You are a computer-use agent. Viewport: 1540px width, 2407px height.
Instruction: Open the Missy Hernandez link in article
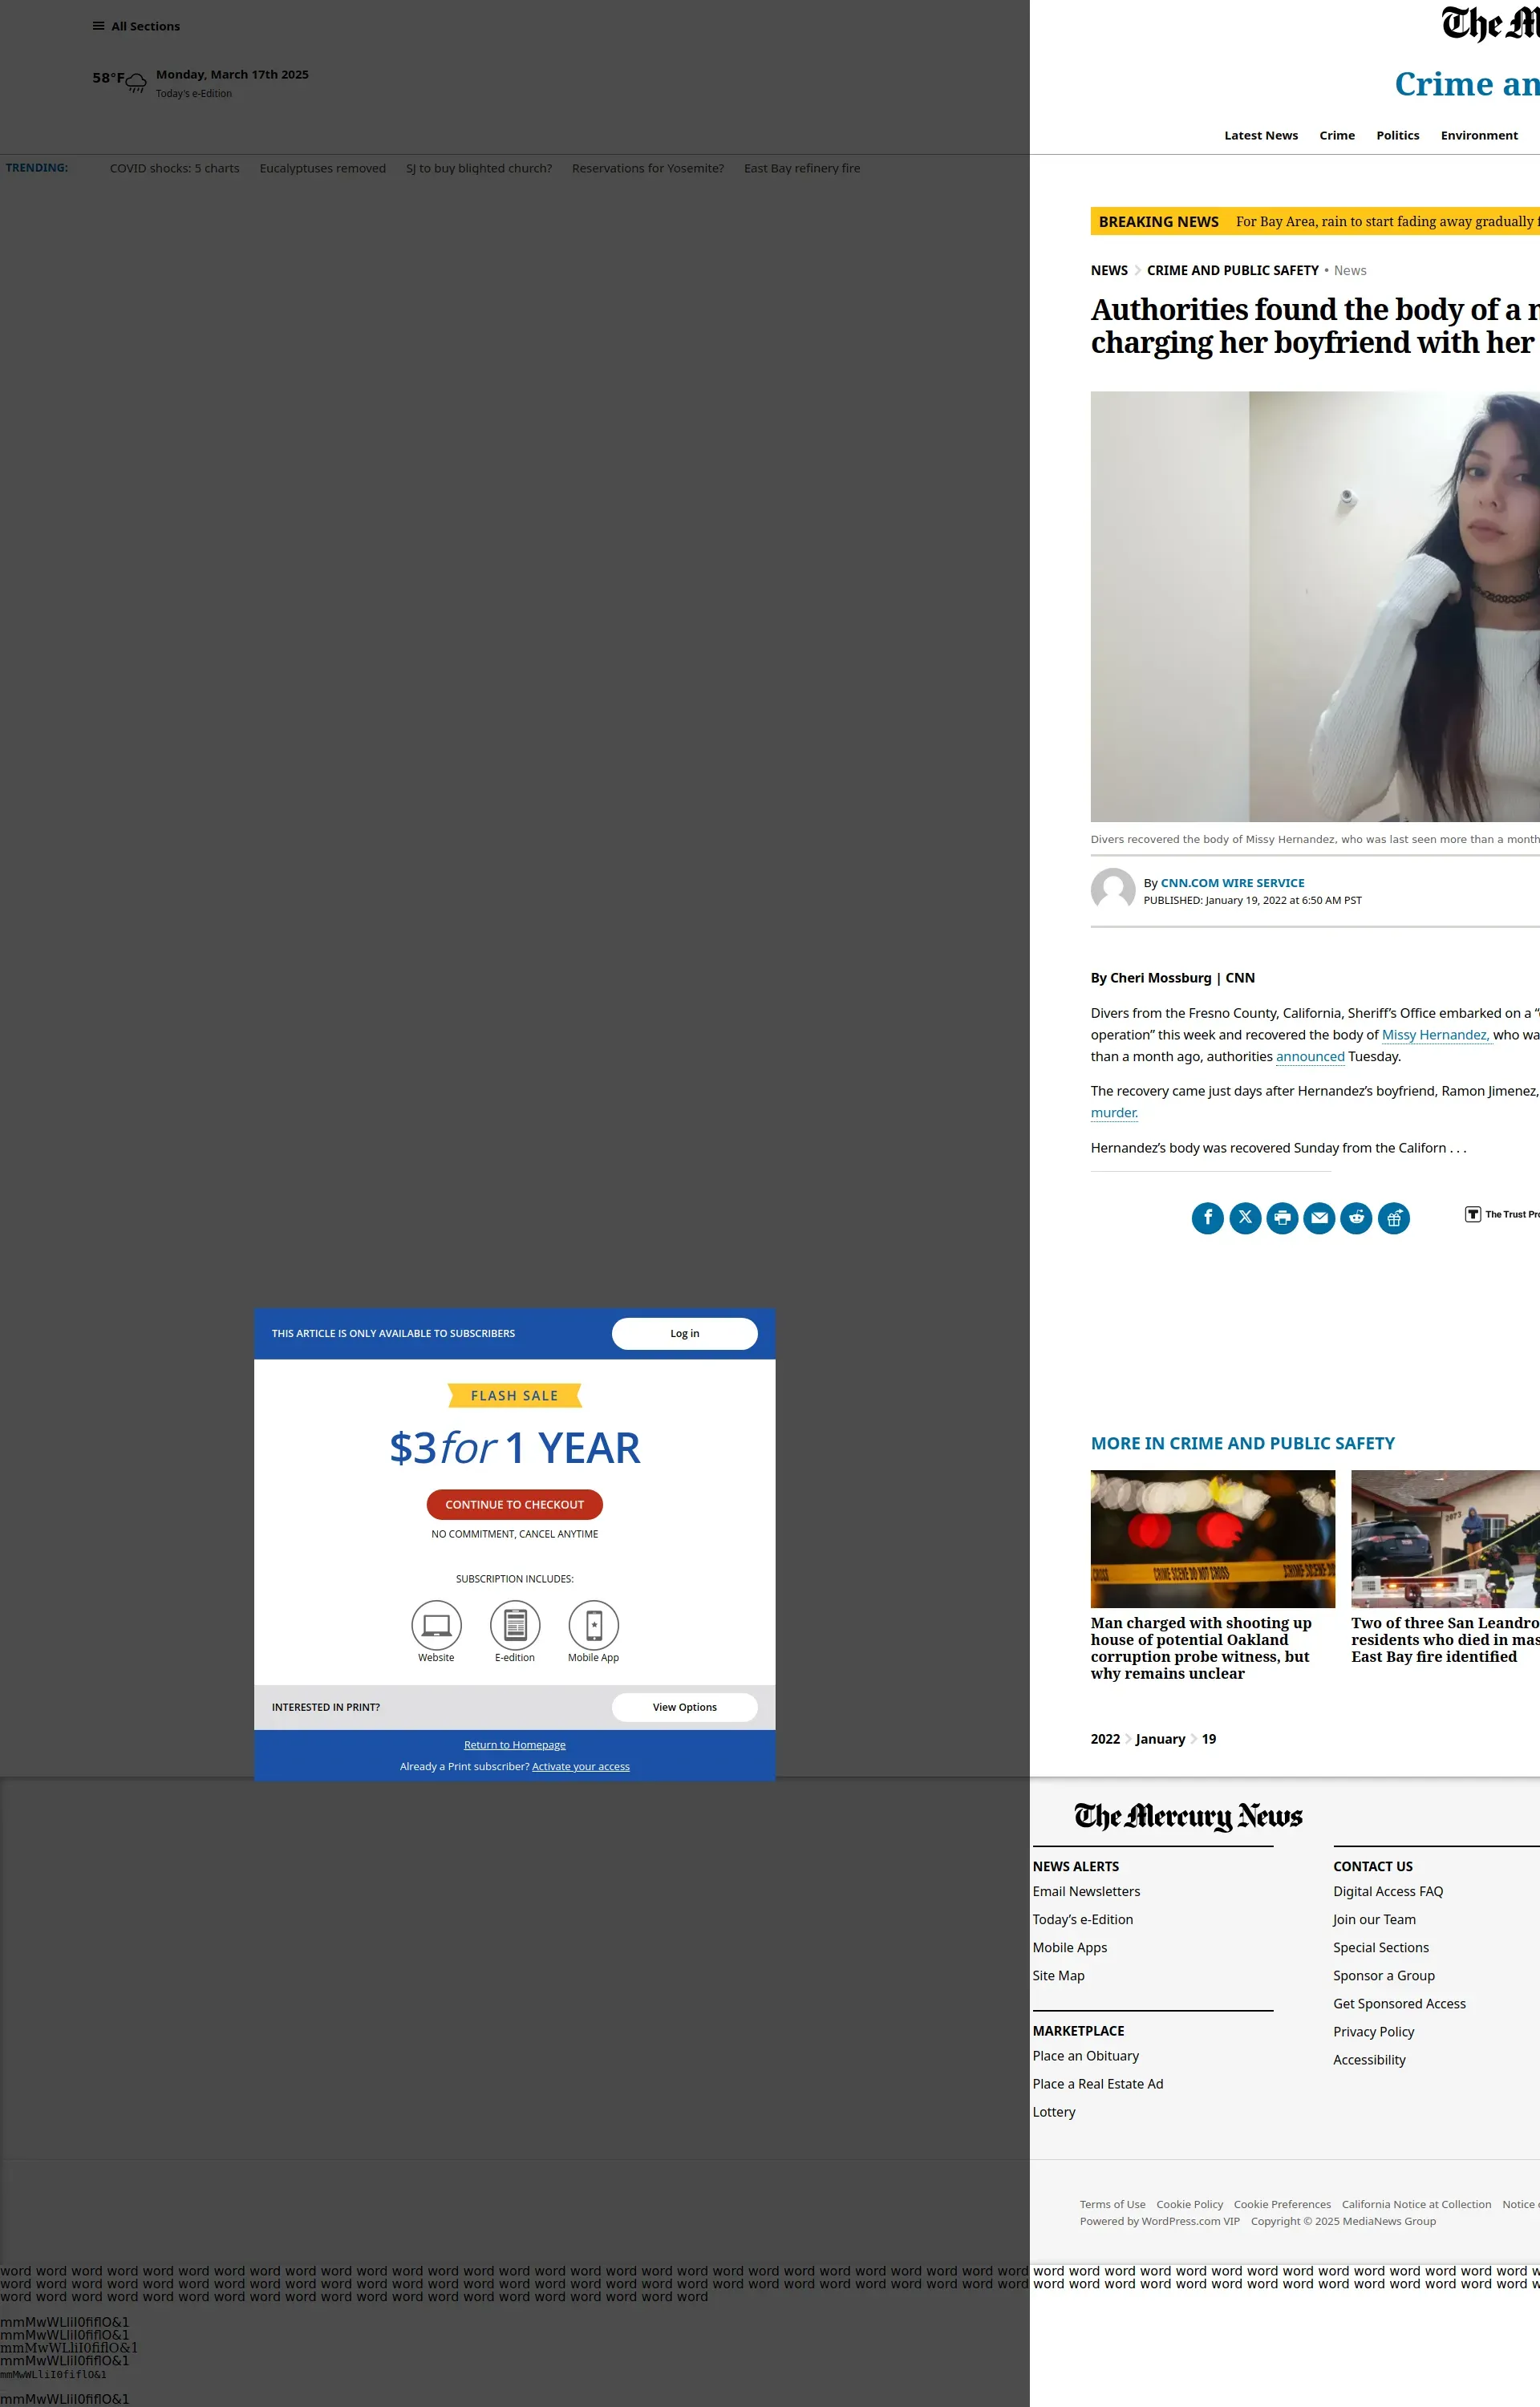[x=1435, y=1035]
